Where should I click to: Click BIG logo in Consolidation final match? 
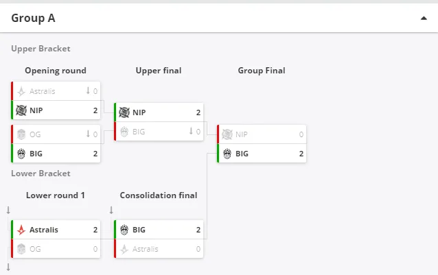(x=124, y=230)
